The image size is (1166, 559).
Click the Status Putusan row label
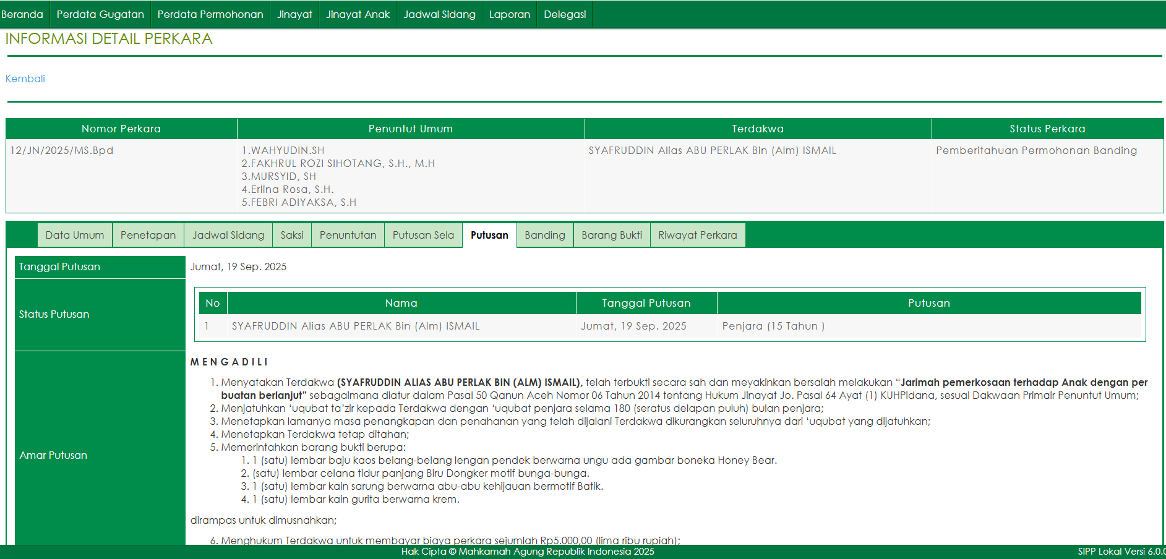54,314
